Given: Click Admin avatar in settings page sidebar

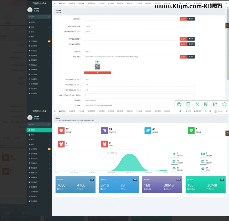Looking at the screenshot, I should [30, 10].
